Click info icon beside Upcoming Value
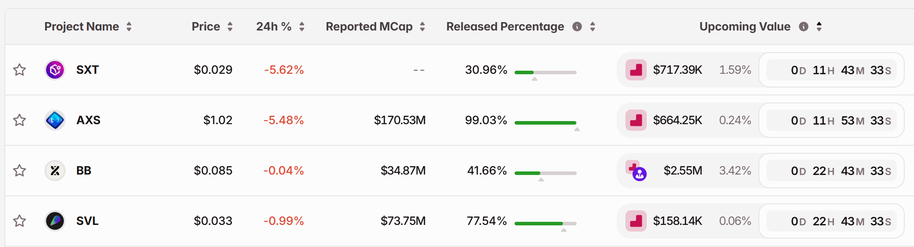Viewport: 914px width, 247px height. coord(803,27)
